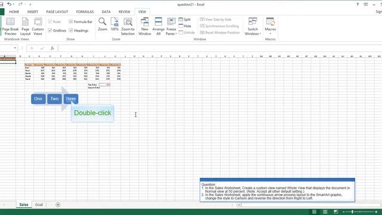Split the worksheet window
This screenshot has height=215, width=382.
coord(184,20)
